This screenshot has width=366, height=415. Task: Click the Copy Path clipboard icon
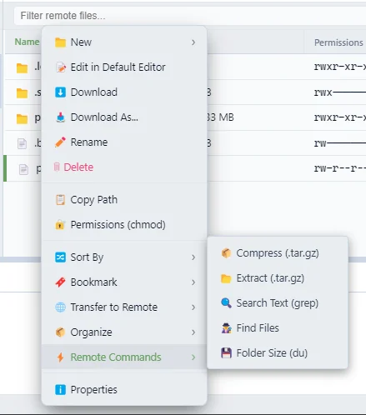(x=60, y=200)
